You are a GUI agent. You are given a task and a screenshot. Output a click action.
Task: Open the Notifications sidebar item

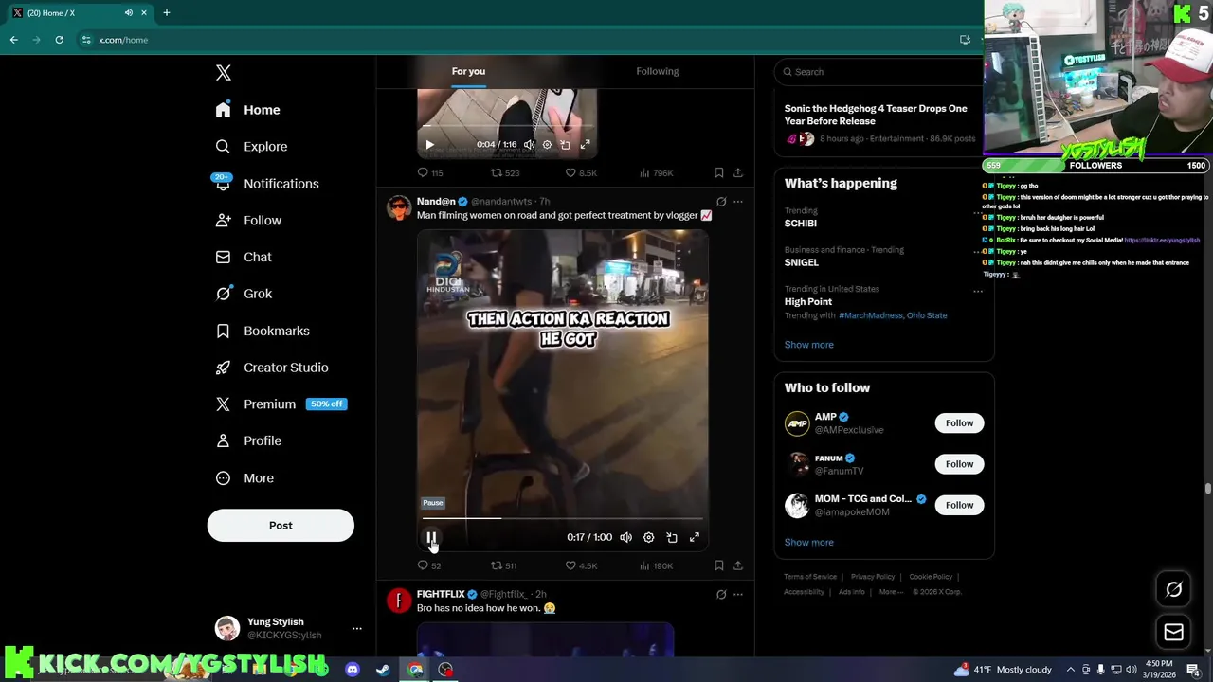268,184
